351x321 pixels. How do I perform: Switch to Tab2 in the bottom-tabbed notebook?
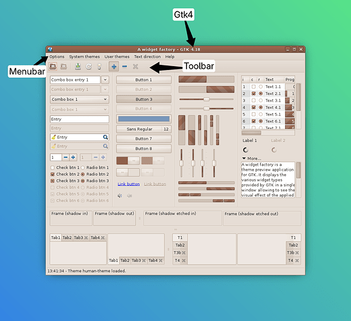coord(125,261)
